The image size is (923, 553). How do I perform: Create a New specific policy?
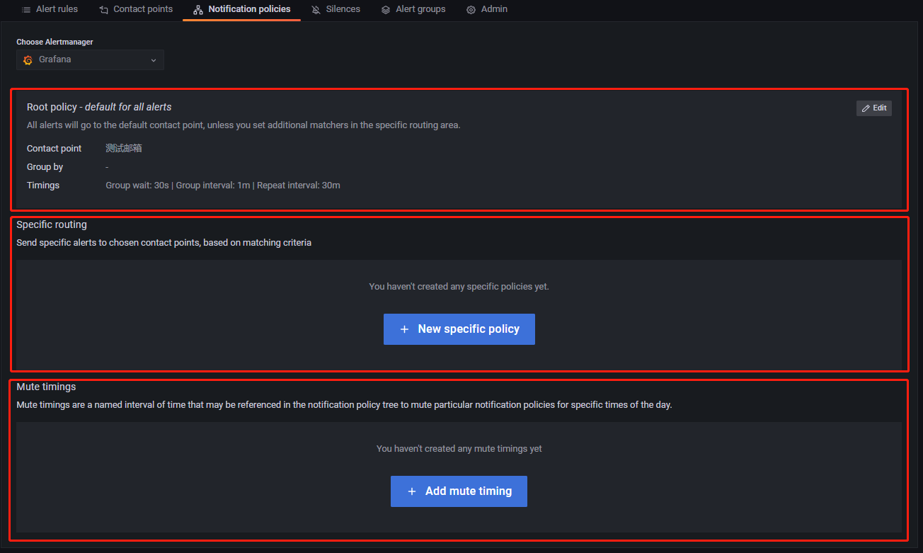click(459, 329)
